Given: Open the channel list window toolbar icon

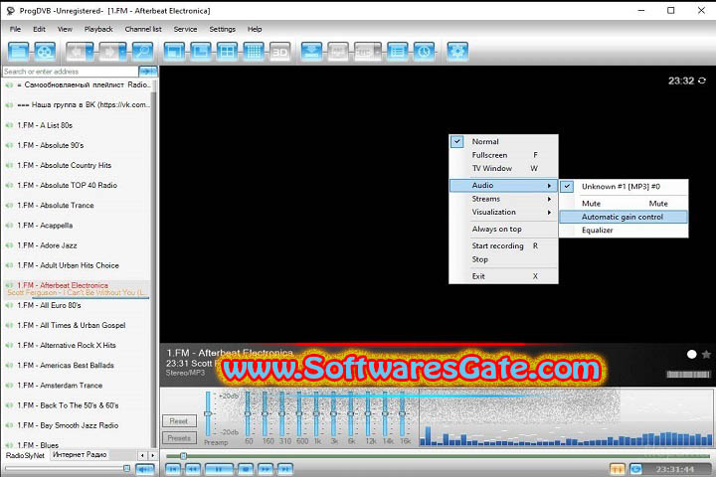Looking at the screenshot, I should pyautogui.click(x=18, y=52).
